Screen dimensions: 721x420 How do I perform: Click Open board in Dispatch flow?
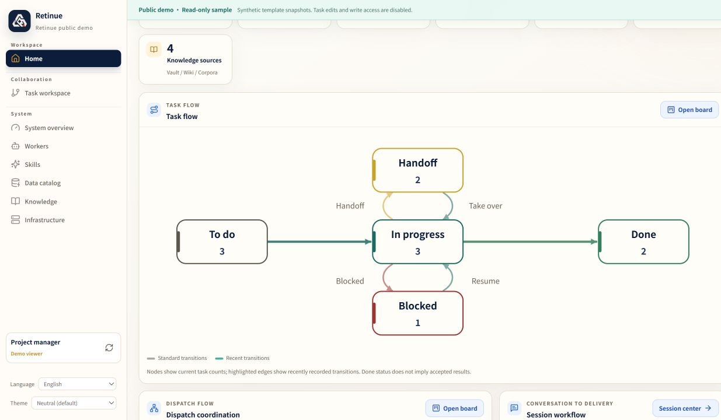[455, 408]
